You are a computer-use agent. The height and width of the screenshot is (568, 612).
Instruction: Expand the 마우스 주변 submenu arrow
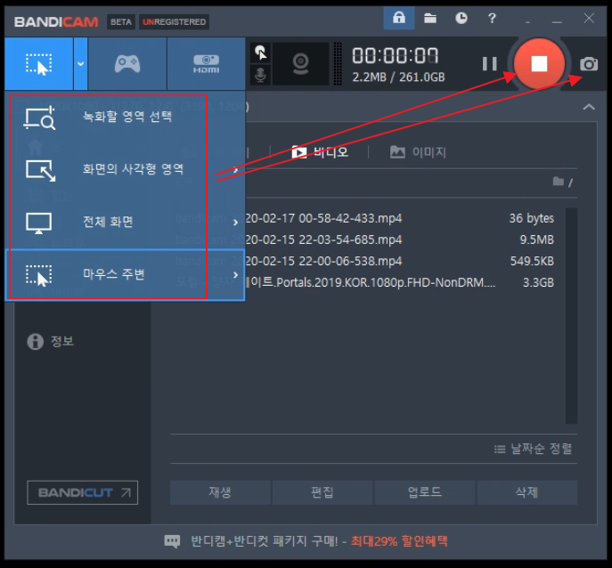235,275
